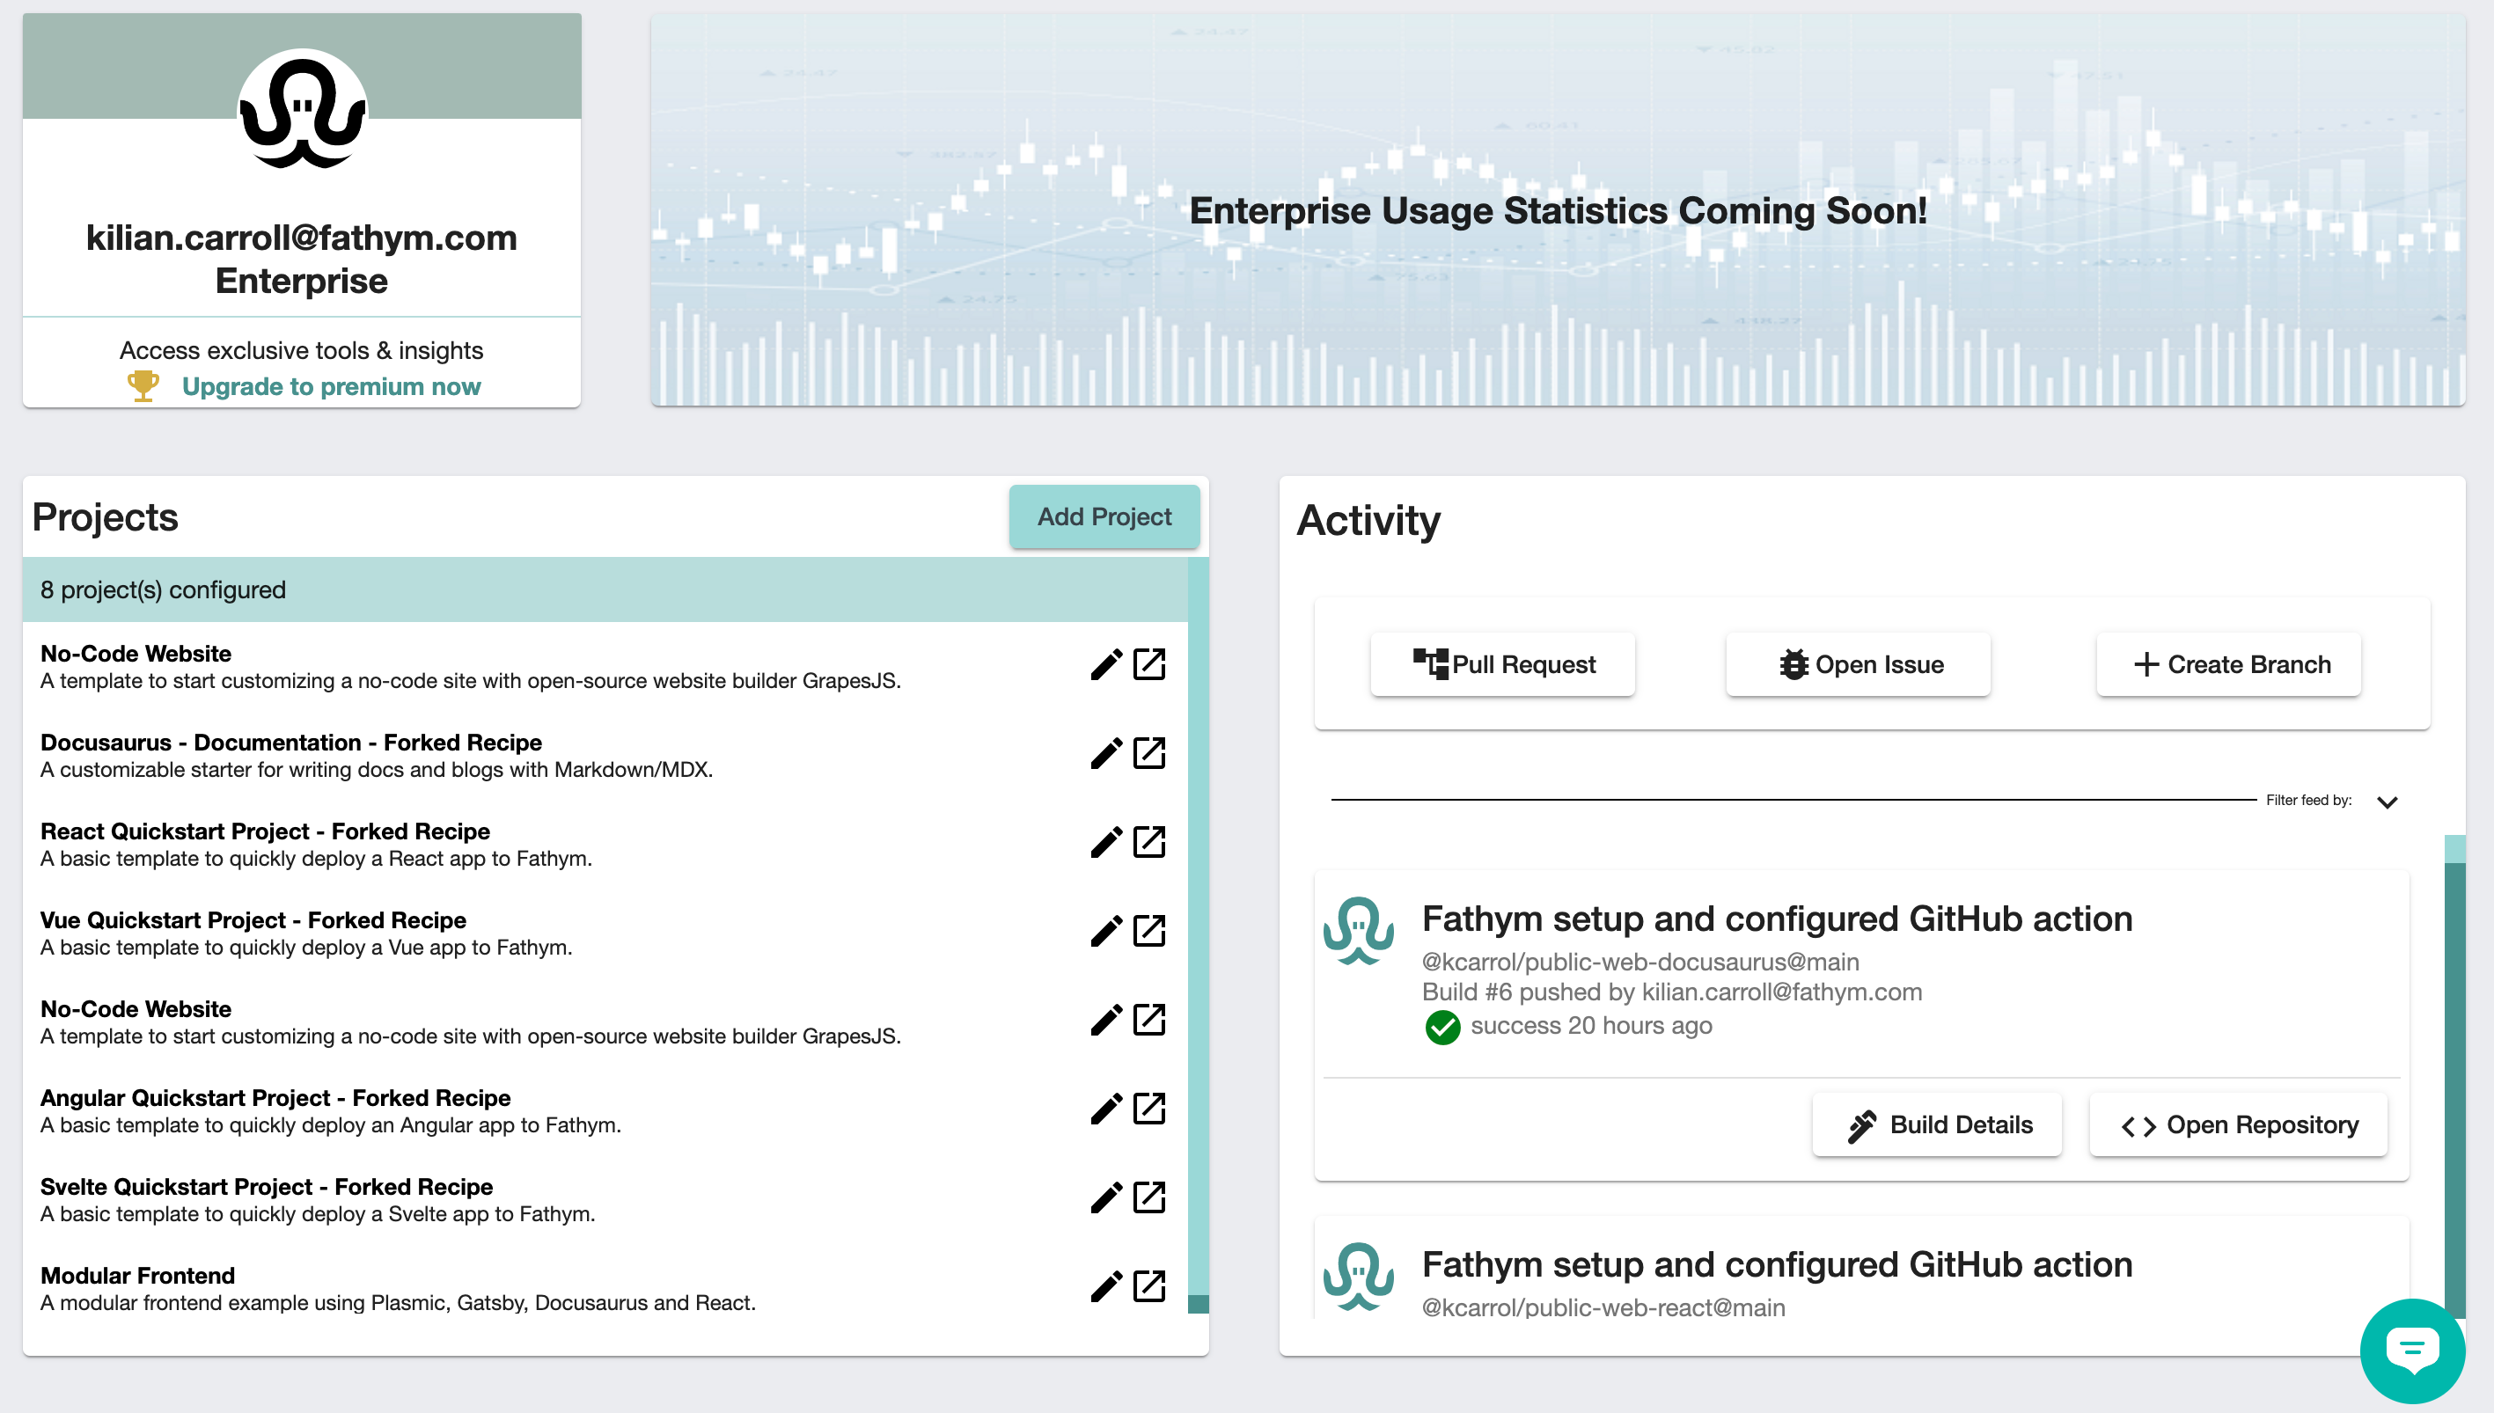Viewport: 2494px width, 1413px height.
Task: Select Vue Quickstart Project - Forked Recipe title
Action: point(253,920)
